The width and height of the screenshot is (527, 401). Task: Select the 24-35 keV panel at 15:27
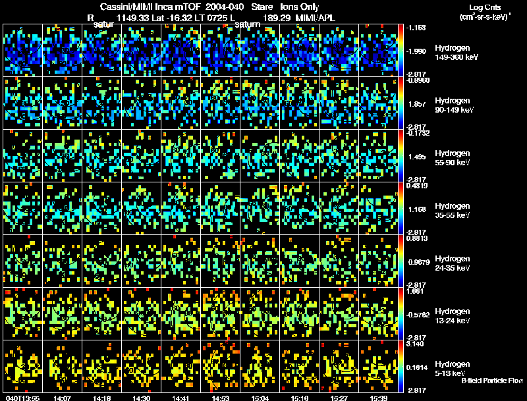339,261
